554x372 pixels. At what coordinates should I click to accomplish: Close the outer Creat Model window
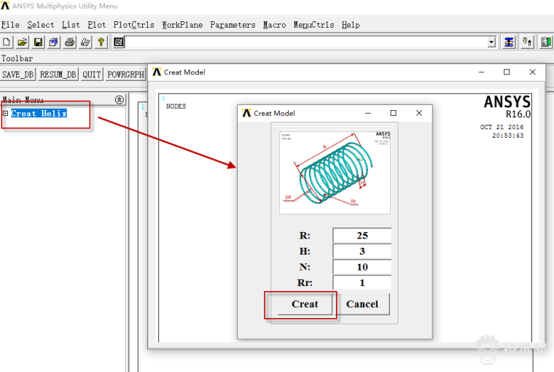pos(533,72)
